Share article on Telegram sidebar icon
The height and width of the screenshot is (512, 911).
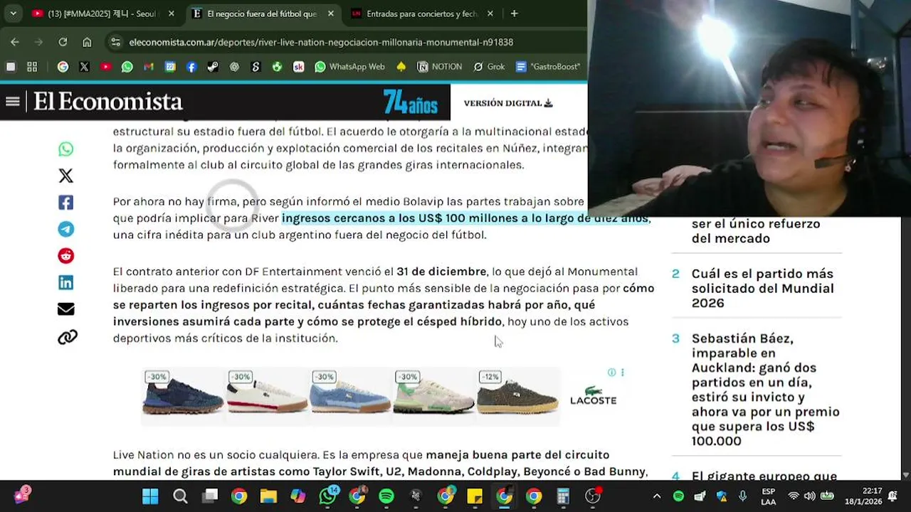tap(65, 229)
